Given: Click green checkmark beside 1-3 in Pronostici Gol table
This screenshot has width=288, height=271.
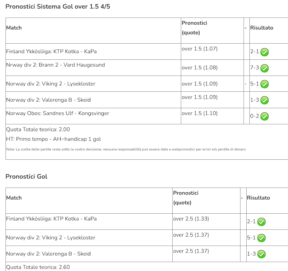Looking at the screenshot, I should click(261, 254).
